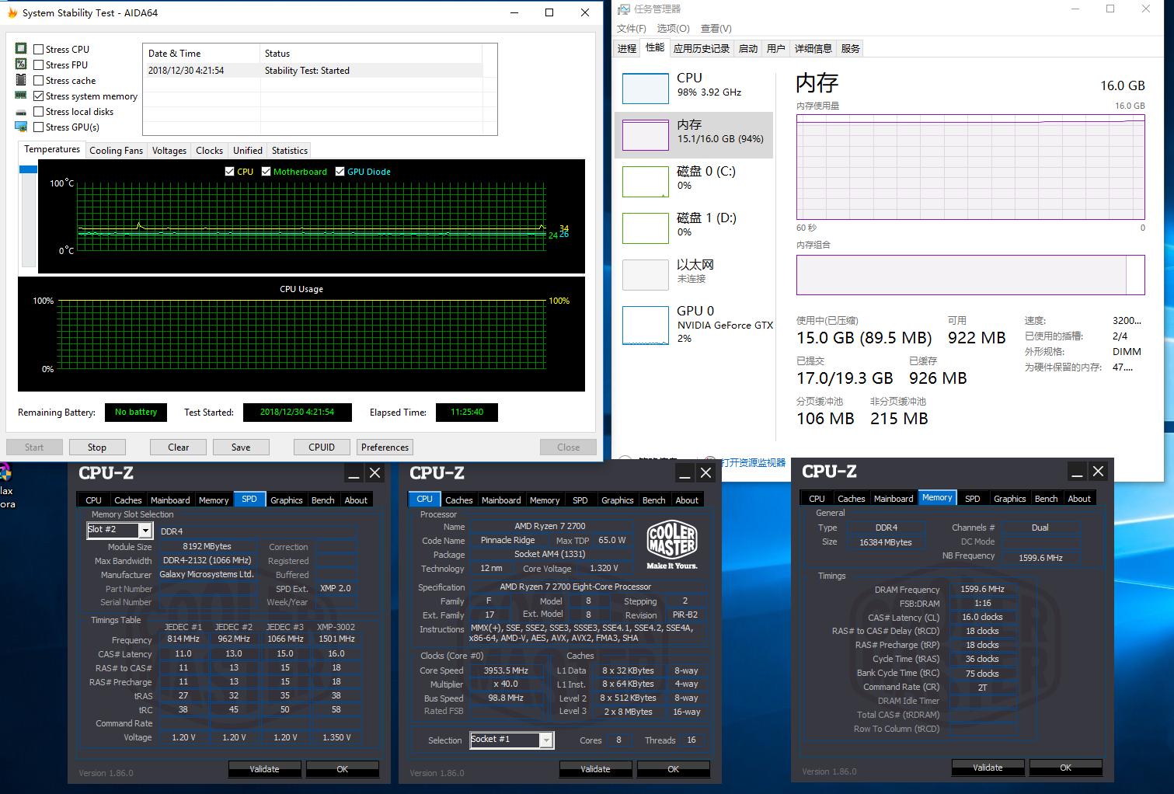
Task: Open the Socket #1 selection dropdown in CPU-Z
Action: coord(546,740)
